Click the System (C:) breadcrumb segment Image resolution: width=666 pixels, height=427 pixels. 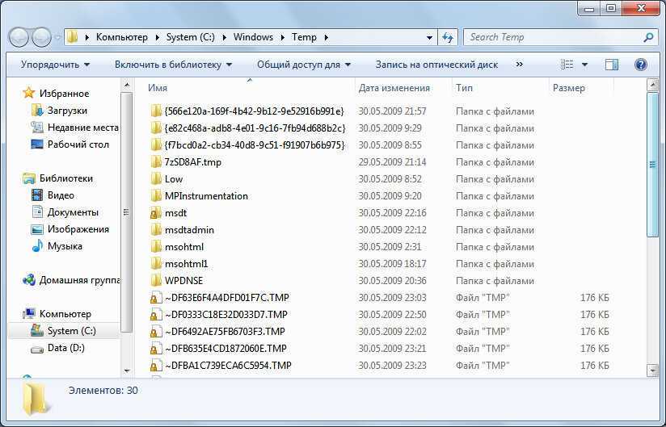[190, 37]
